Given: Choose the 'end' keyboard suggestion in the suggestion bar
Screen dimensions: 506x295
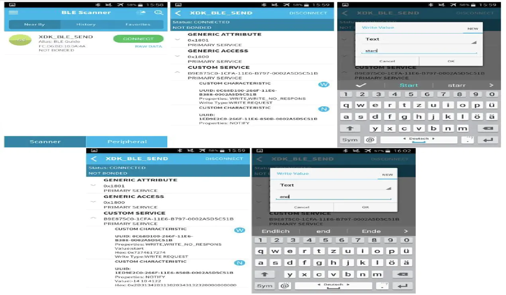Looking at the screenshot, I should click(x=323, y=231).
